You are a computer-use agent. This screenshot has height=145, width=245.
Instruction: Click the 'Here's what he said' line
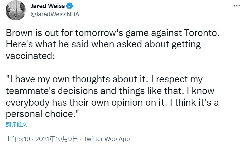[103, 44]
